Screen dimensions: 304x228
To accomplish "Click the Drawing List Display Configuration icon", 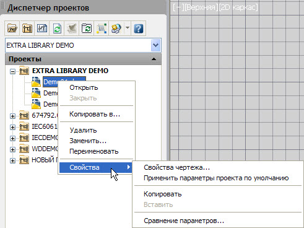I will [x=102, y=28].
